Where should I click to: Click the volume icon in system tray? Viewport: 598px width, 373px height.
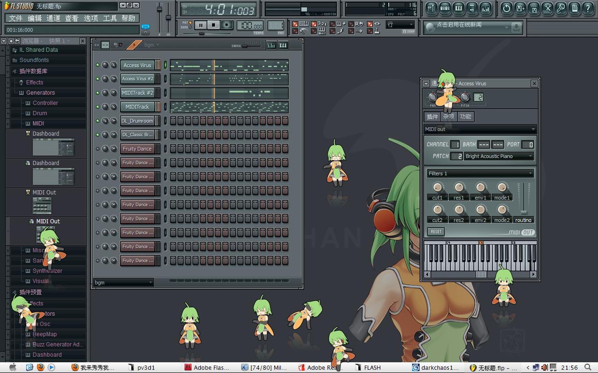coord(544,367)
